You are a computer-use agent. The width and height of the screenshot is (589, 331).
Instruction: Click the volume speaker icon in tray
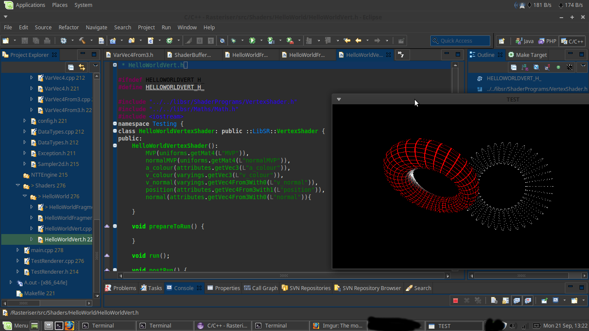(513, 326)
